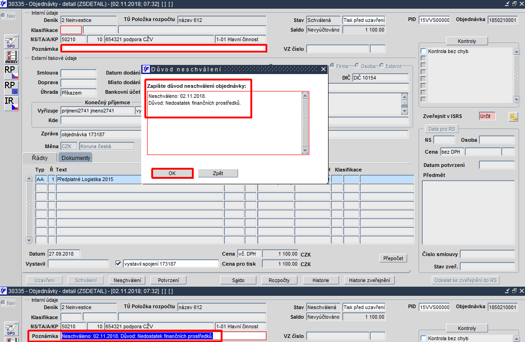Open the Historie button
The image size is (525, 342).
coord(321,280)
